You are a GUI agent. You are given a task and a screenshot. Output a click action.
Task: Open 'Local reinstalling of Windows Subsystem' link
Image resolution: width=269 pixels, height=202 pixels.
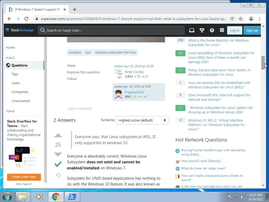(x=221, y=57)
